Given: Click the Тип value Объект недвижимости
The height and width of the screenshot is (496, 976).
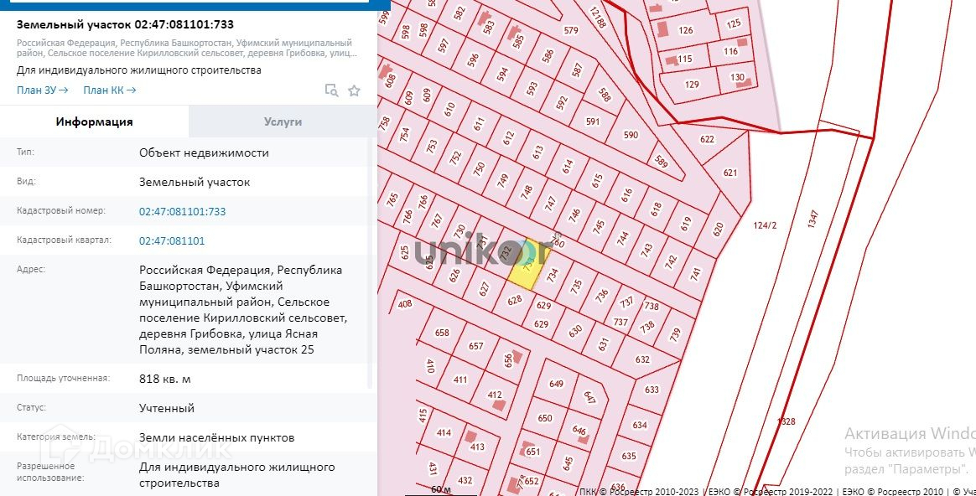Looking at the screenshot, I should (204, 152).
